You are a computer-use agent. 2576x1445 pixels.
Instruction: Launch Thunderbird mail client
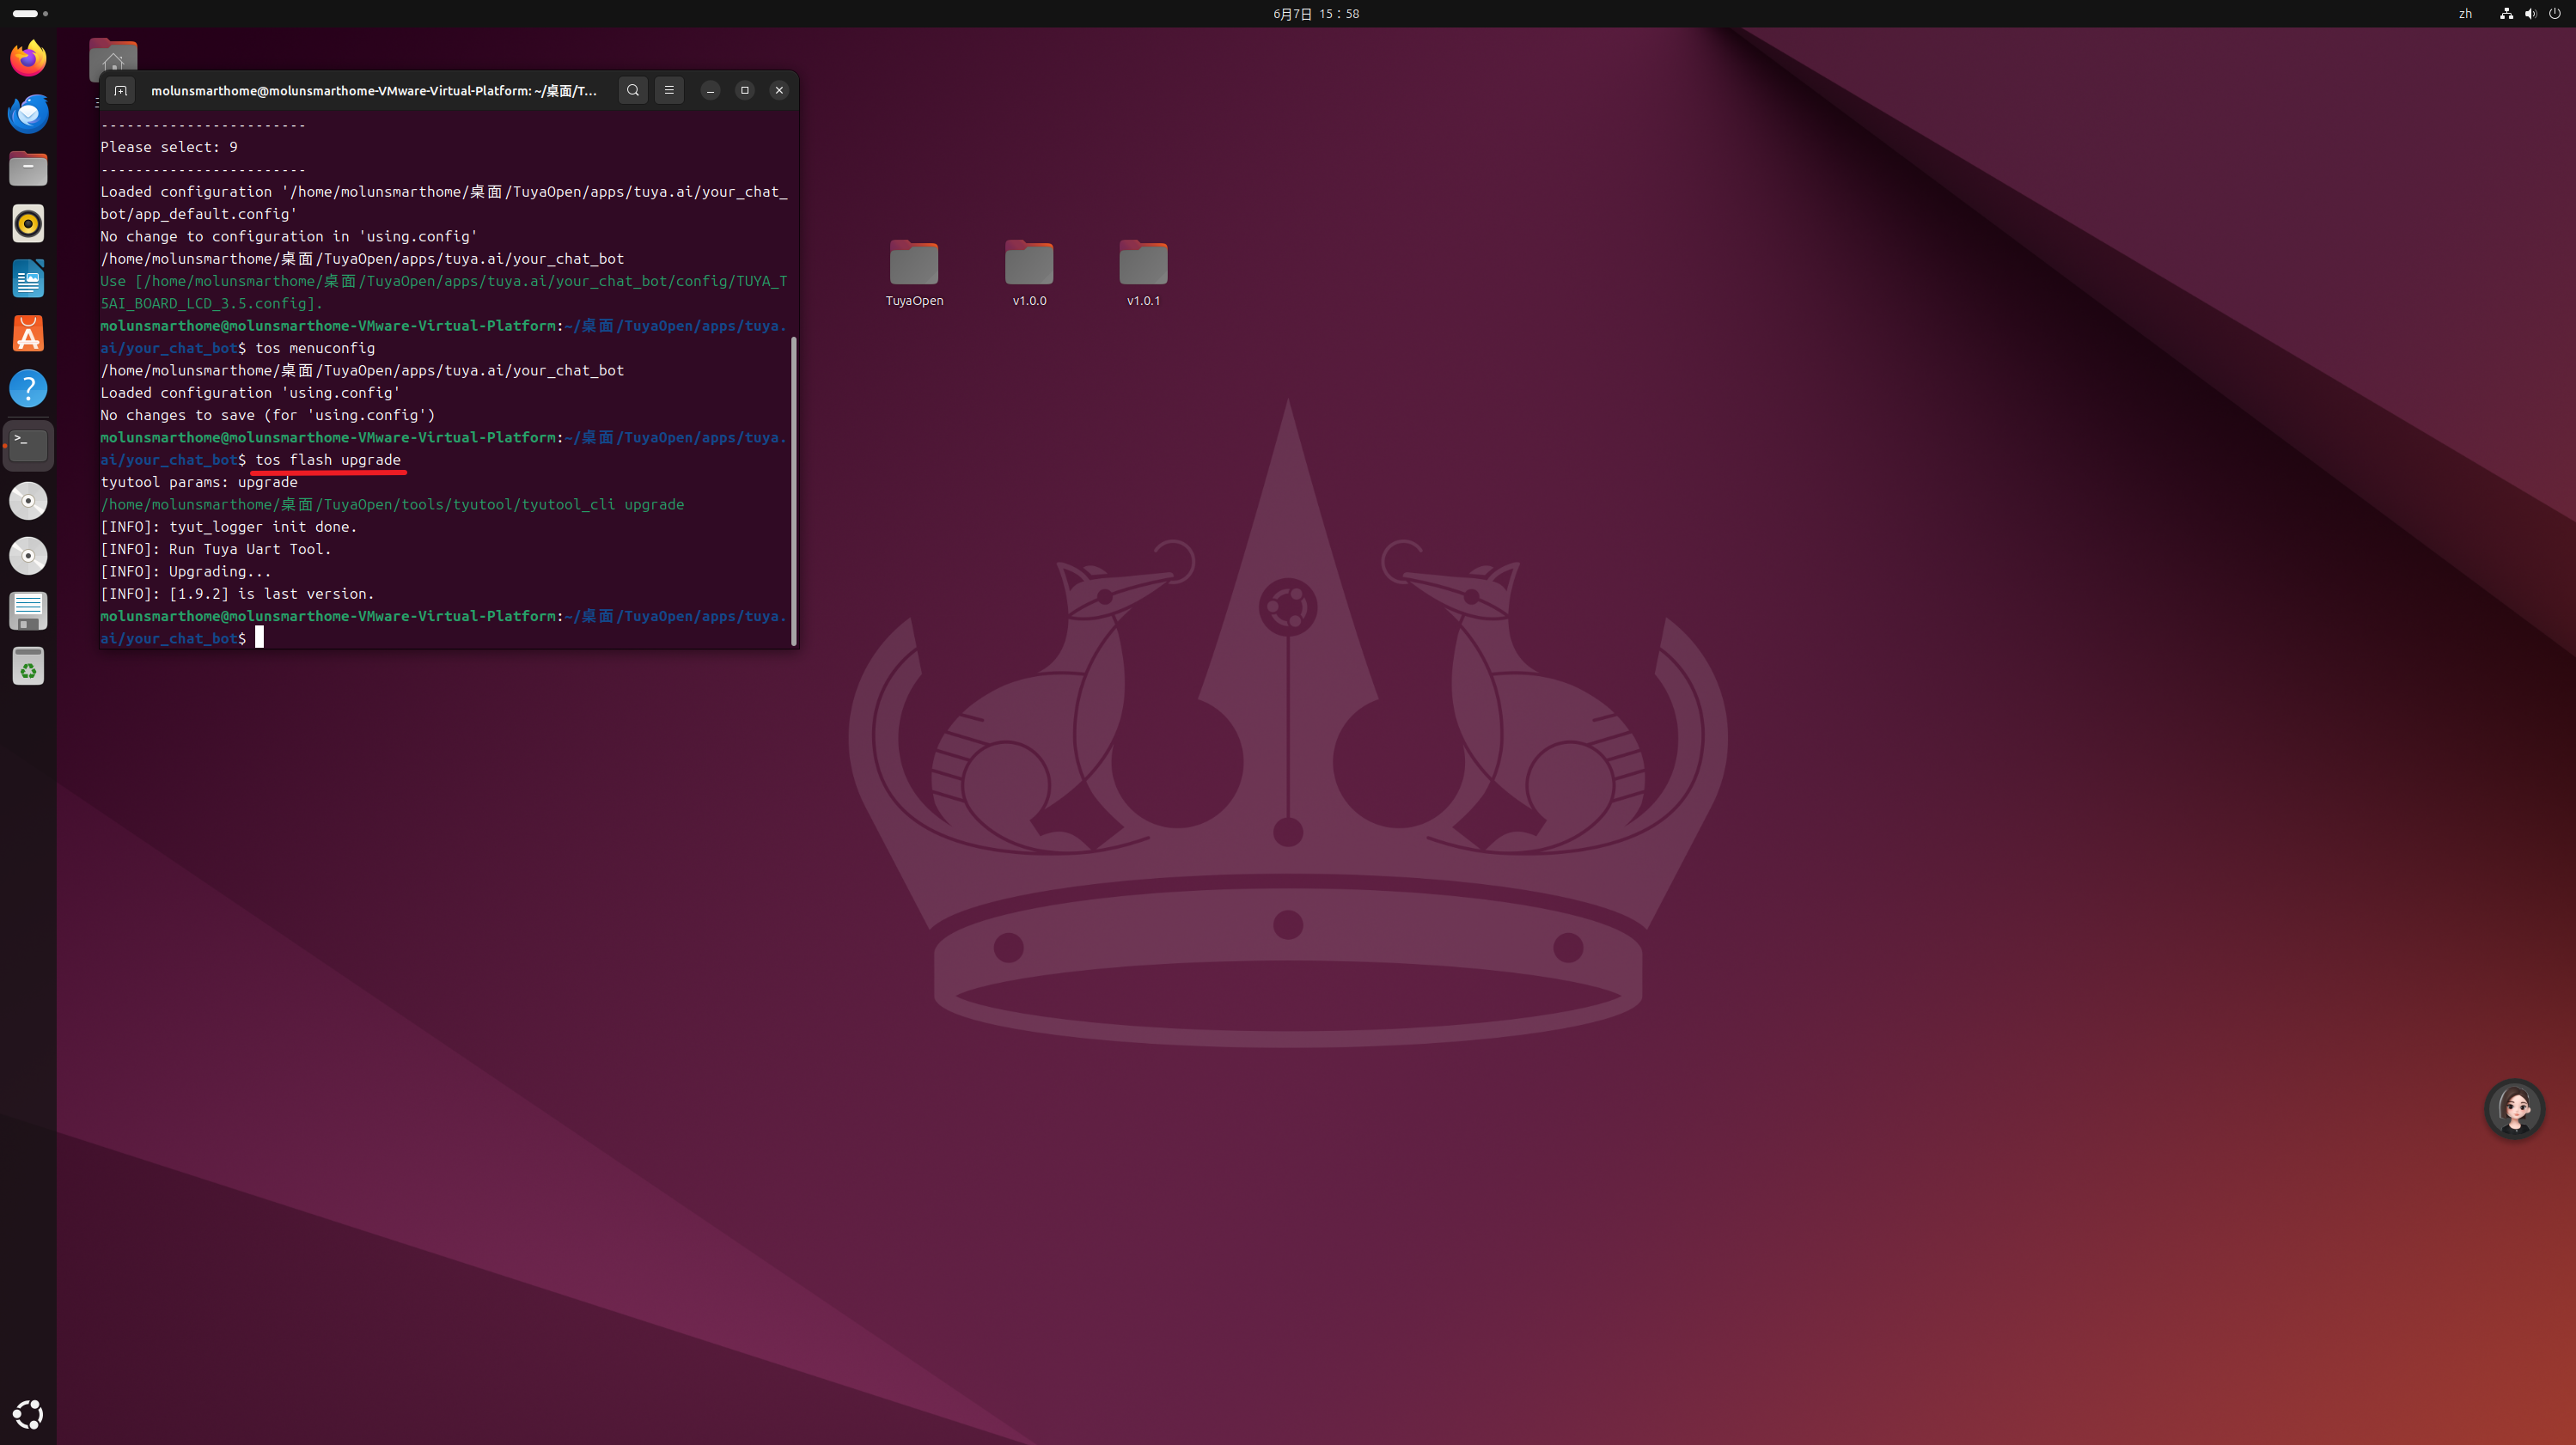[x=28, y=114]
